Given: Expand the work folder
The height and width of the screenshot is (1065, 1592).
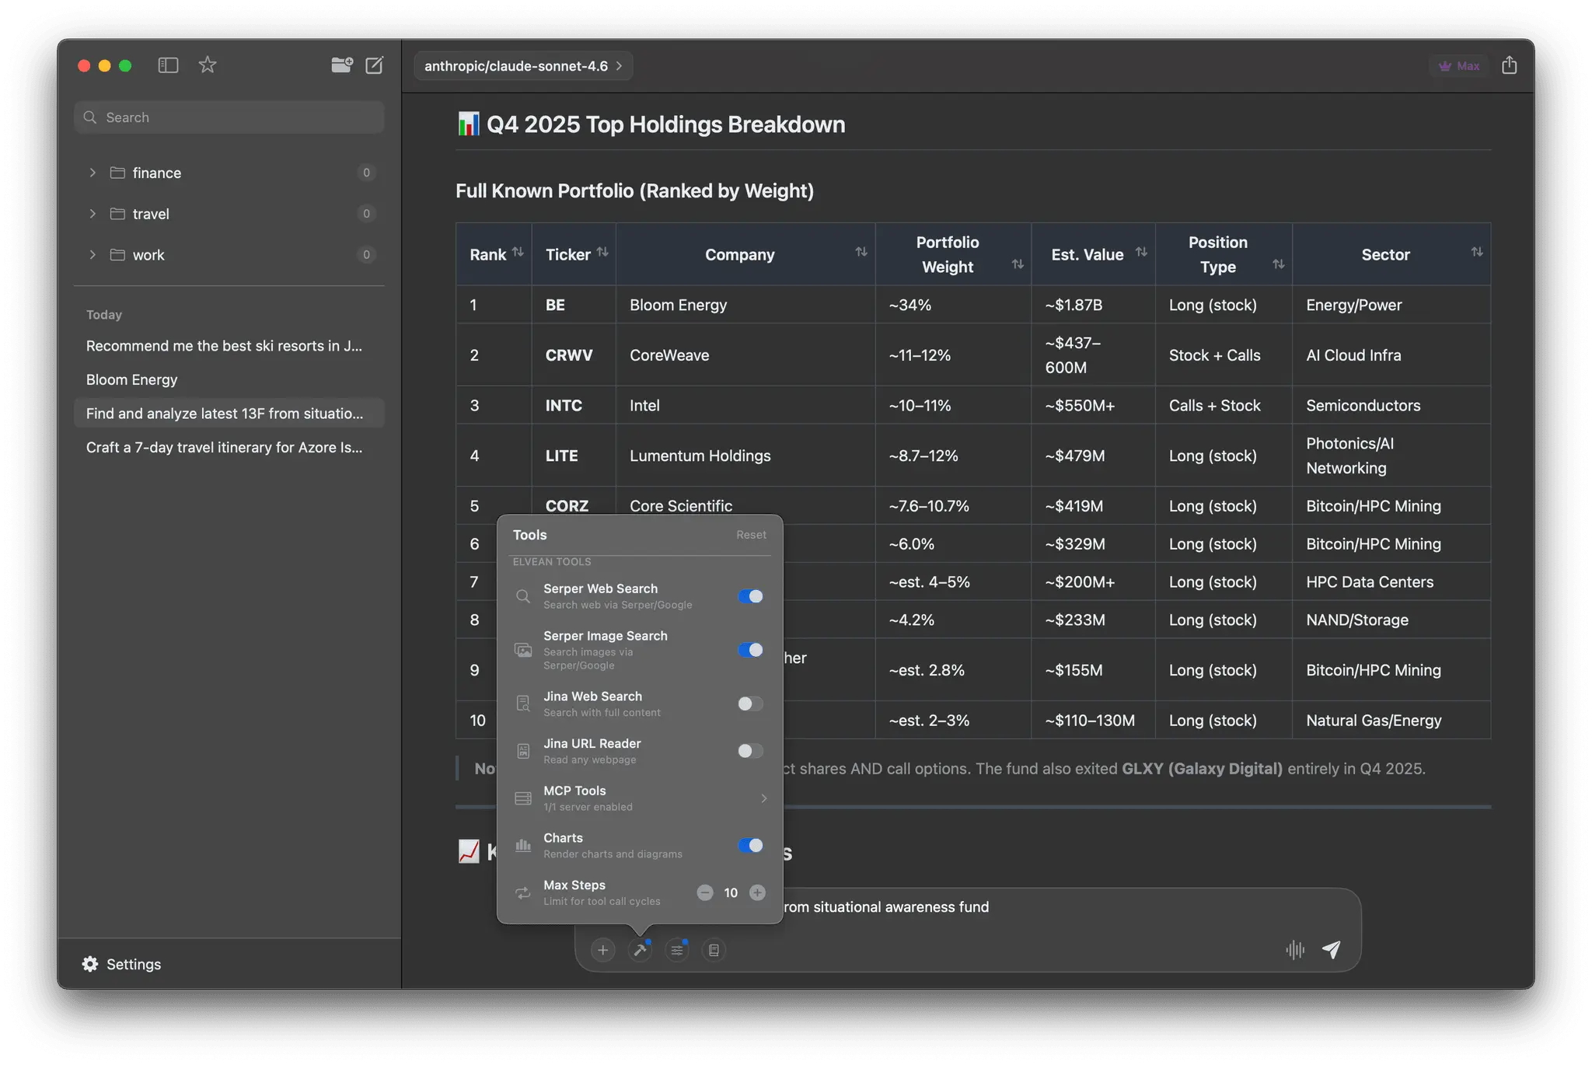Looking at the screenshot, I should 93,255.
